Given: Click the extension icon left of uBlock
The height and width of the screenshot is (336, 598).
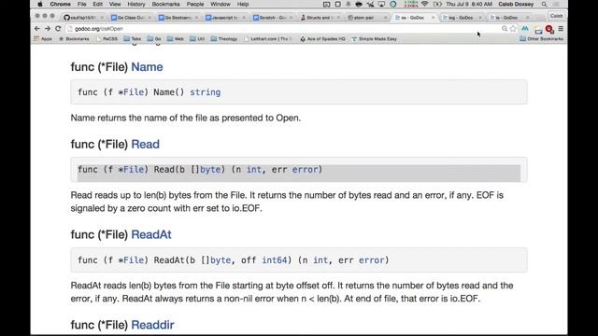Looking at the screenshot, I should pos(538,29).
